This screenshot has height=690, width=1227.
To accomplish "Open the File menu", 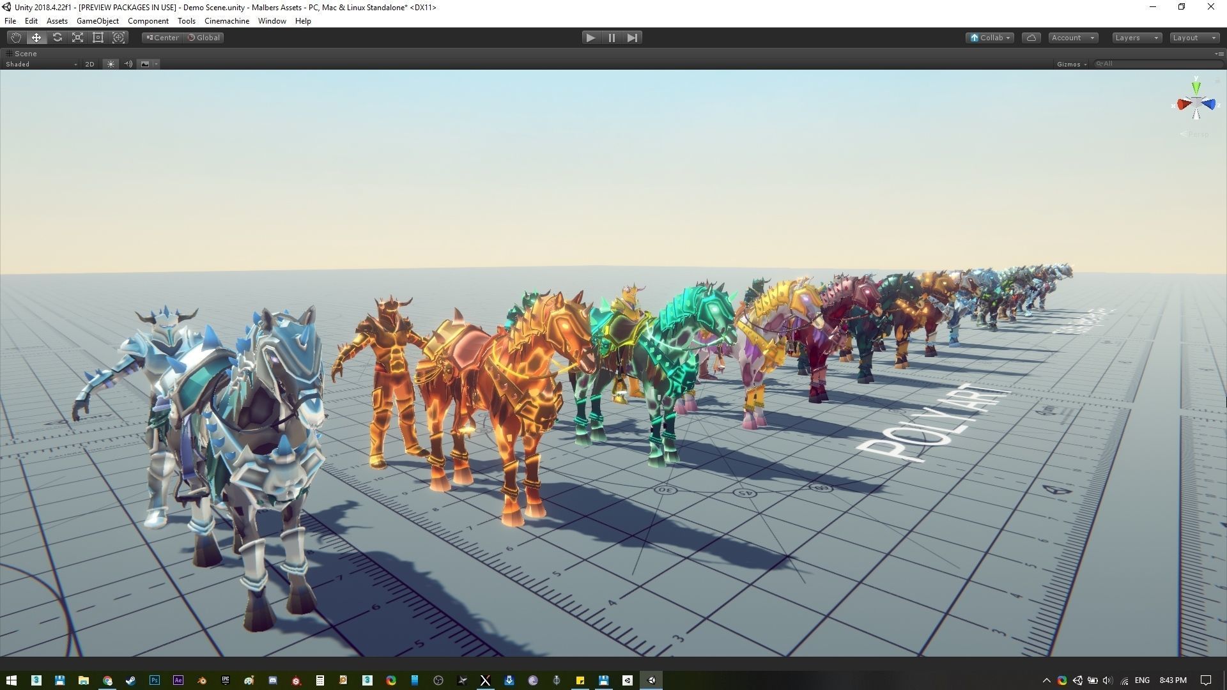I will [10, 21].
